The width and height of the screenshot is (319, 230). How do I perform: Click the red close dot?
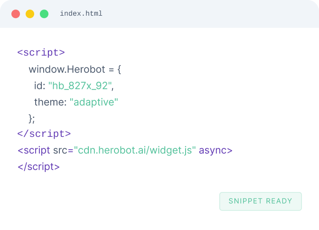[x=16, y=14]
